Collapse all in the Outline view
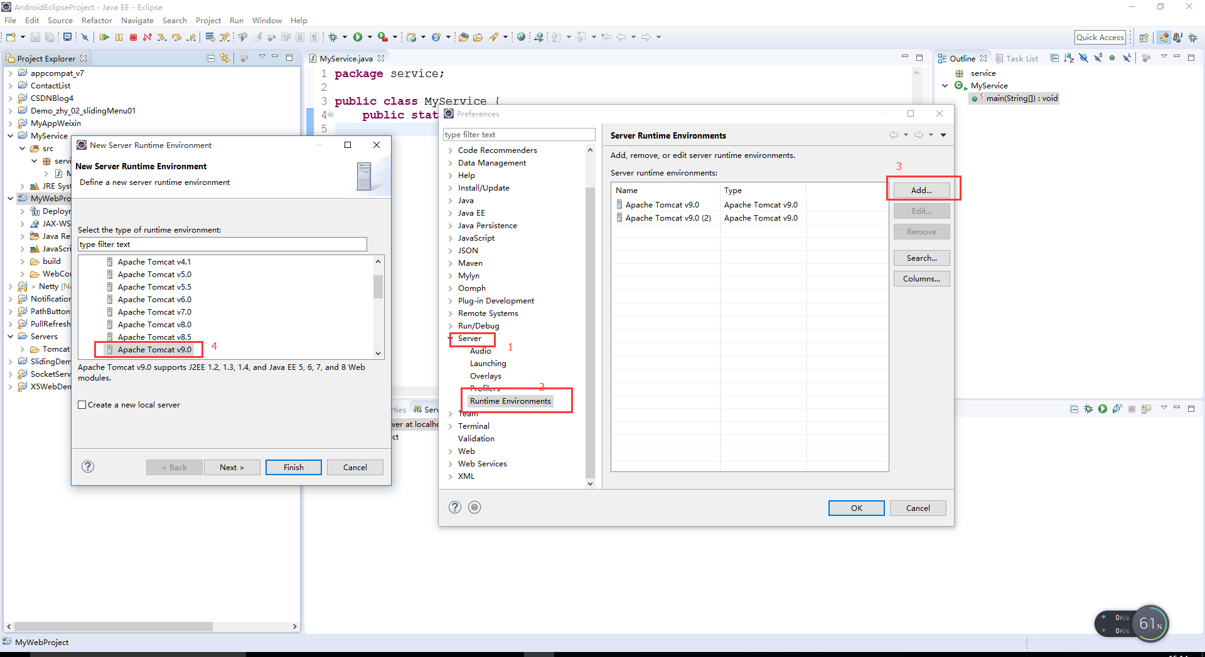The width and height of the screenshot is (1205, 657). point(1054,58)
